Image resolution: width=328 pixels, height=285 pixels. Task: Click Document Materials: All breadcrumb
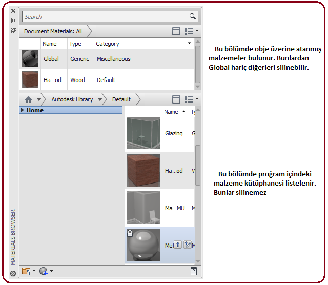pyautogui.click(x=53, y=31)
